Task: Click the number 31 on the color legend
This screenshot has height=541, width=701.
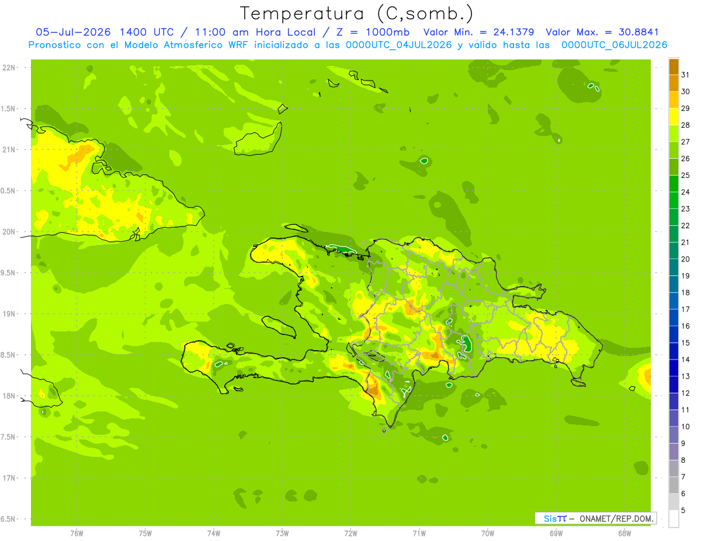Action: [x=686, y=75]
